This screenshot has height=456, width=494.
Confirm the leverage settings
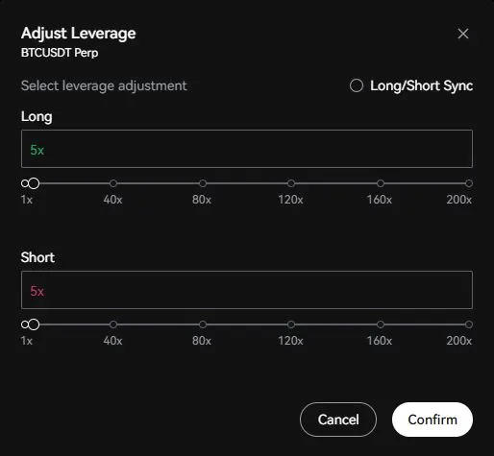tap(432, 420)
